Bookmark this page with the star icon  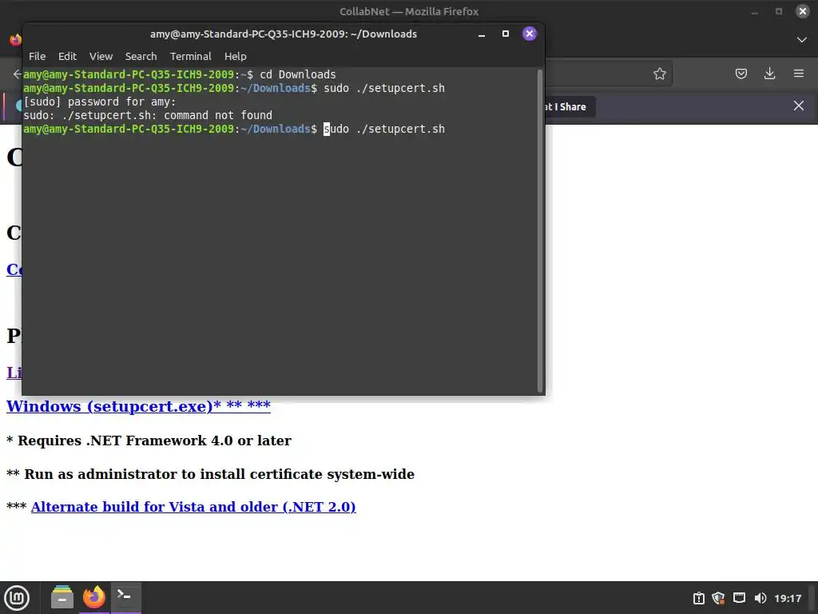click(660, 74)
